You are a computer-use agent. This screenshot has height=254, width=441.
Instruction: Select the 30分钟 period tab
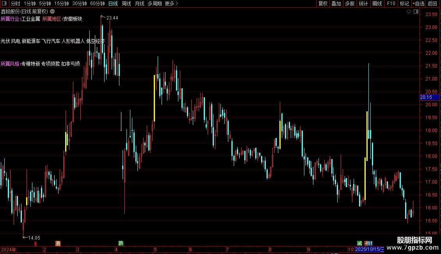80,4
